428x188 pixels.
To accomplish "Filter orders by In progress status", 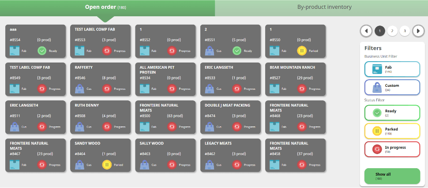I will [392, 149].
